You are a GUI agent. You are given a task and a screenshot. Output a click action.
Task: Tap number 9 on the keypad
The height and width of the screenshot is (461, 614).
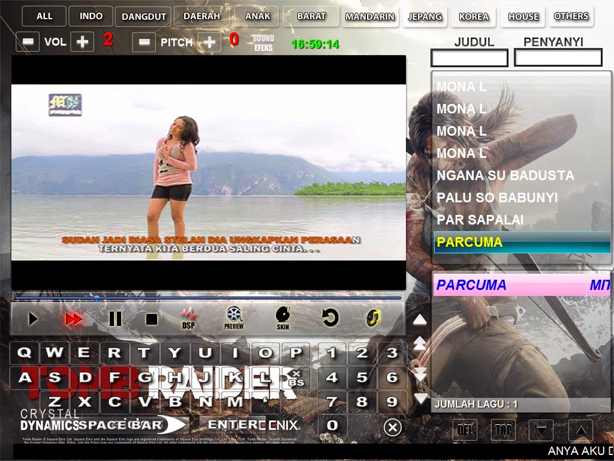(392, 402)
